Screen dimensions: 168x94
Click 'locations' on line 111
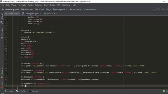32,24
